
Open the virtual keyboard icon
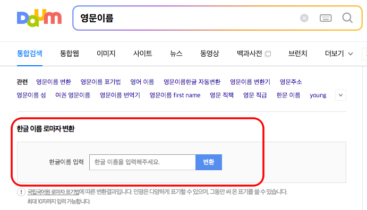326,18
